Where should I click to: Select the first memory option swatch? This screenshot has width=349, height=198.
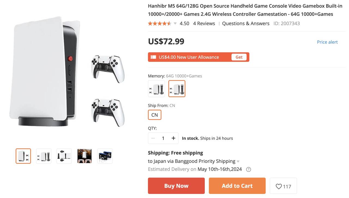(157, 89)
